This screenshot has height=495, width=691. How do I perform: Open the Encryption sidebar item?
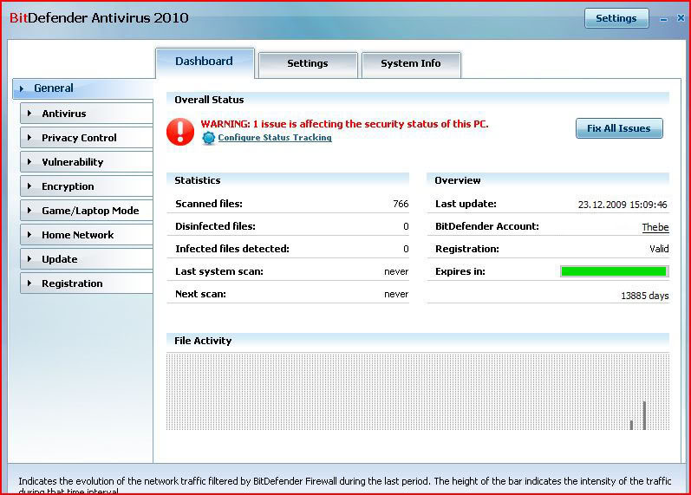(86, 186)
